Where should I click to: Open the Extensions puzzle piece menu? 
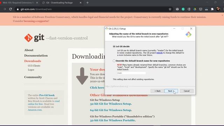point(212,9)
